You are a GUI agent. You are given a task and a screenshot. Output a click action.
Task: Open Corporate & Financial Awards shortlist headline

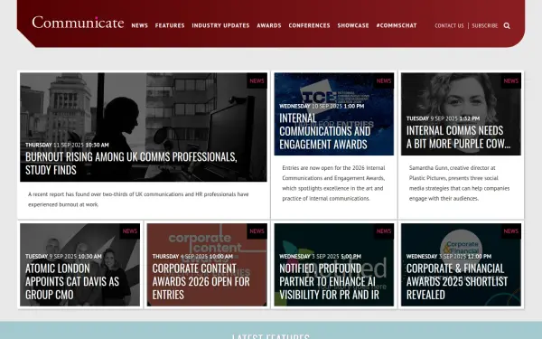click(x=457, y=281)
